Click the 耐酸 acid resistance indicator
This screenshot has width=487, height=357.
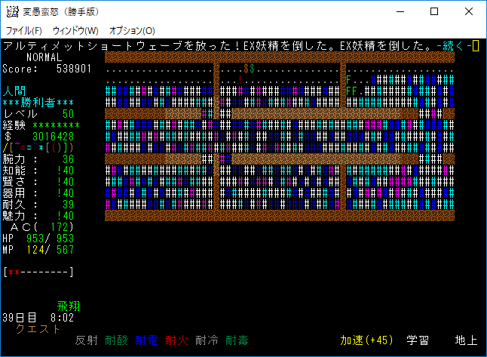(116, 340)
